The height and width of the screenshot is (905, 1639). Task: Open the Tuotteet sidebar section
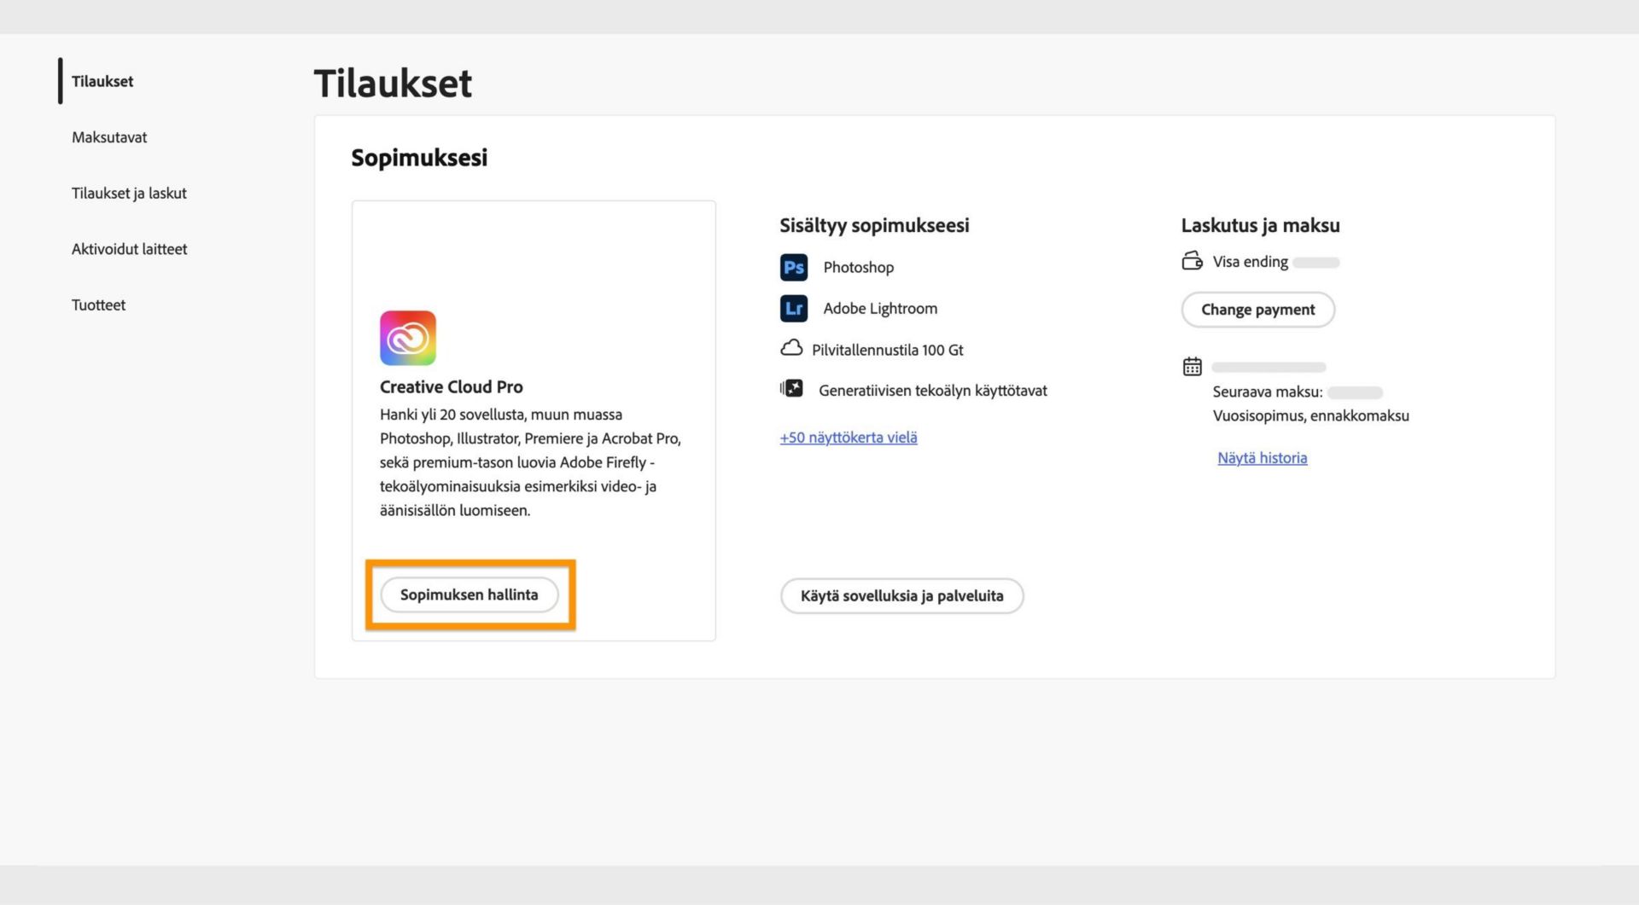(x=98, y=305)
